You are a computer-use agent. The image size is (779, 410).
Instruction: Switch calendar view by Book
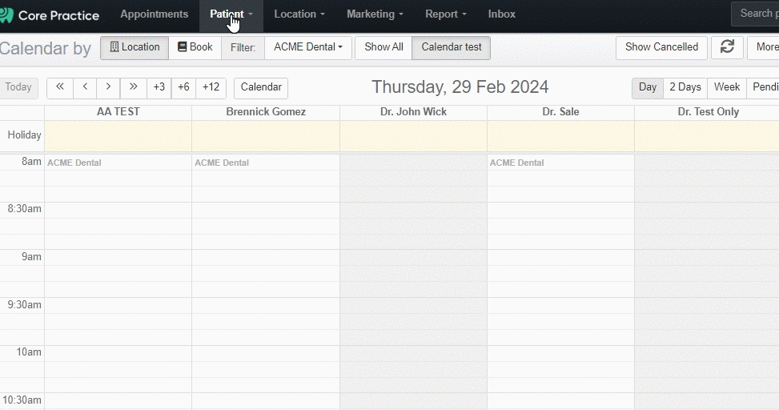[x=195, y=47]
